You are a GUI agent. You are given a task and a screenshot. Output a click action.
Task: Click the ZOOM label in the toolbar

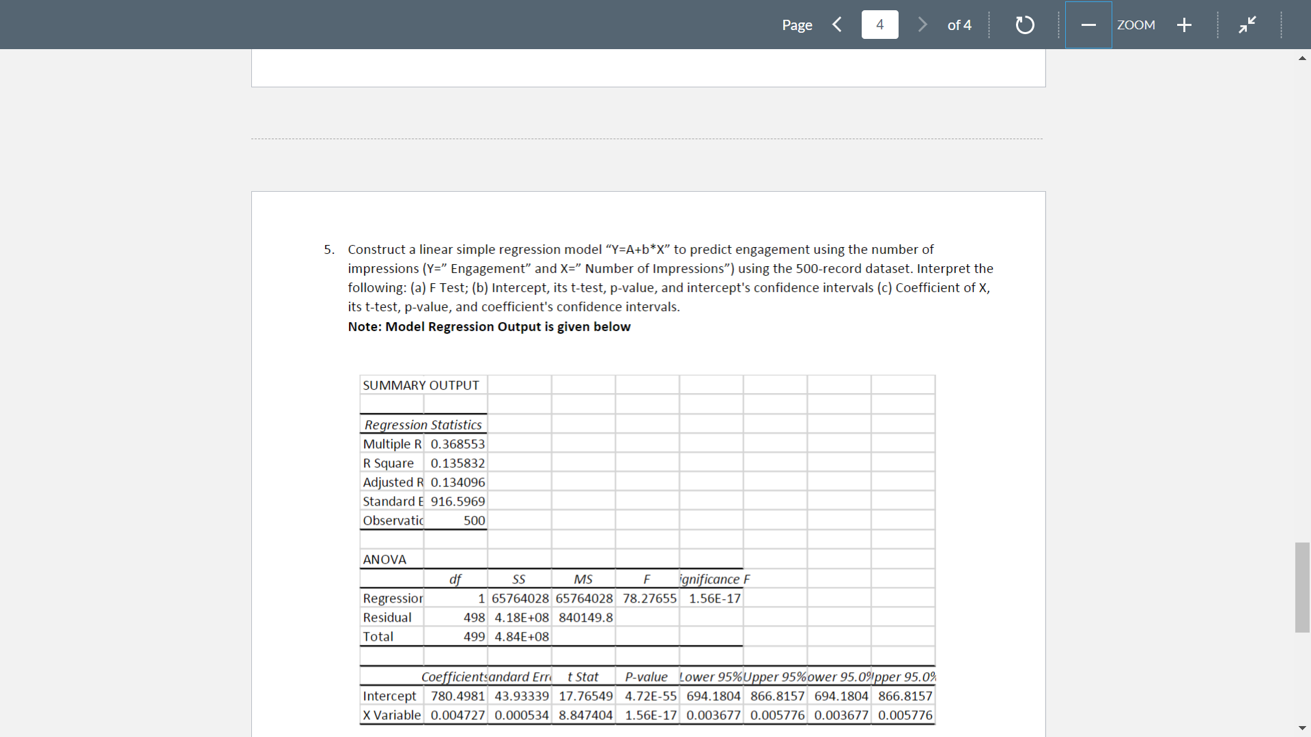1136,25
